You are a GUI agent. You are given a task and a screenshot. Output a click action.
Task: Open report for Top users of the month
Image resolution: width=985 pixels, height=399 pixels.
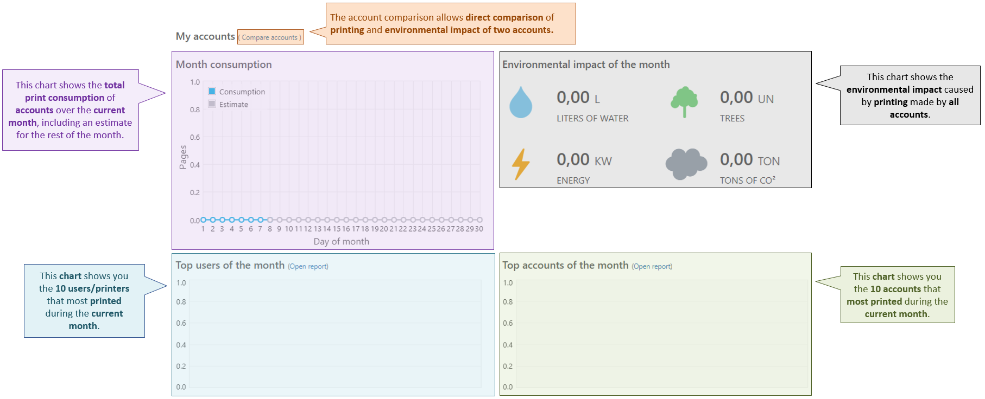click(x=308, y=266)
